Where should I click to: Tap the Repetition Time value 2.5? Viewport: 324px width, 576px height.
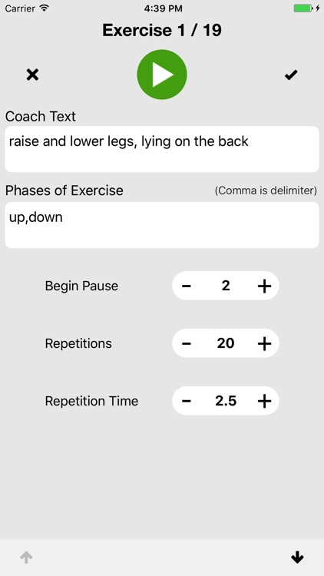(226, 401)
